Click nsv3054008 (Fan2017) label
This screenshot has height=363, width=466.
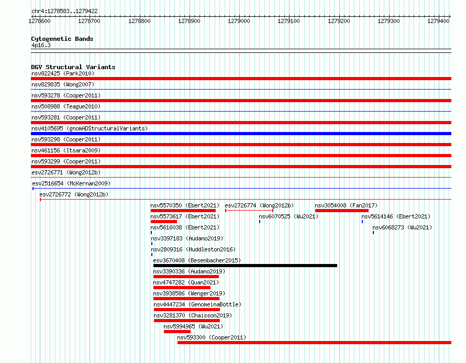(x=346, y=205)
